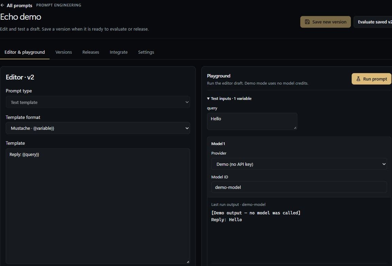This screenshot has width=392, height=266.
Task: Click the Last run output · demo-model label
Action: point(238,205)
